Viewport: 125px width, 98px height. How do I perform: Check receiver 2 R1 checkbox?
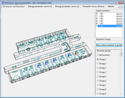point(97,16)
